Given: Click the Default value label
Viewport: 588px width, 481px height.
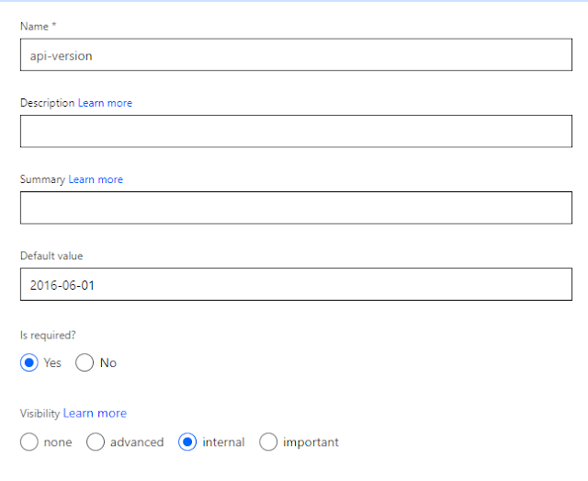Looking at the screenshot, I should coord(51,256).
